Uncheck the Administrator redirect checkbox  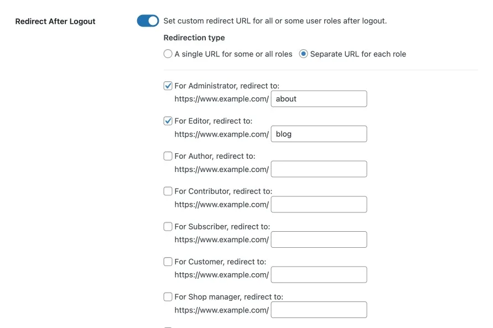(168, 86)
